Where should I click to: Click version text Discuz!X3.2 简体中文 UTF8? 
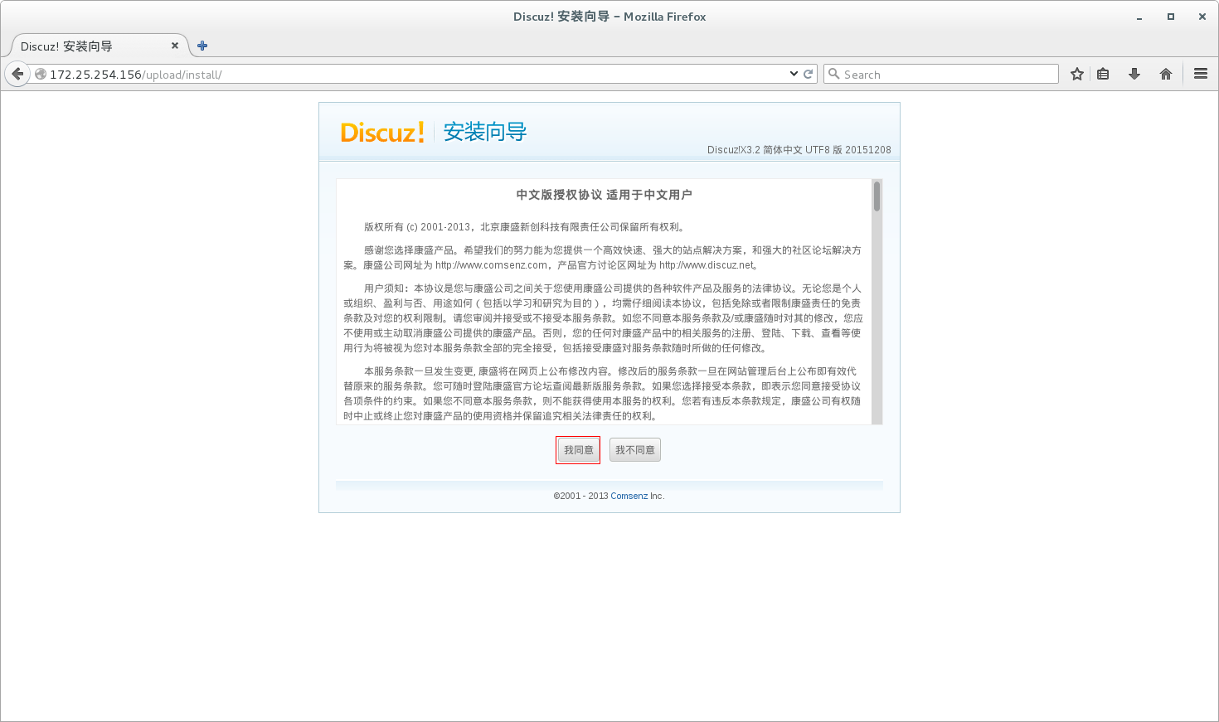pos(799,150)
